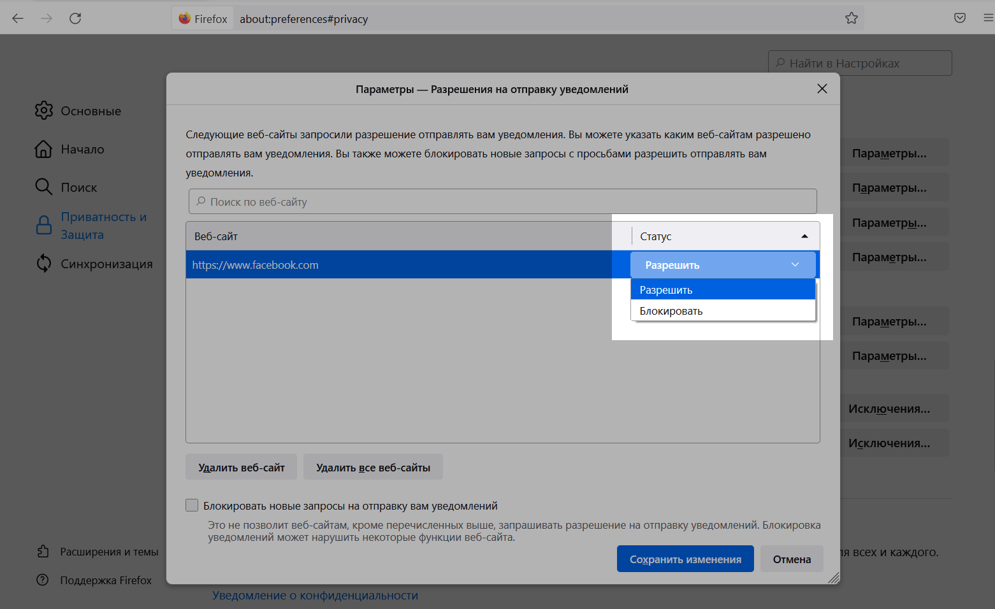Click the Приватность lock icon
This screenshot has width=995, height=609.
(x=44, y=225)
